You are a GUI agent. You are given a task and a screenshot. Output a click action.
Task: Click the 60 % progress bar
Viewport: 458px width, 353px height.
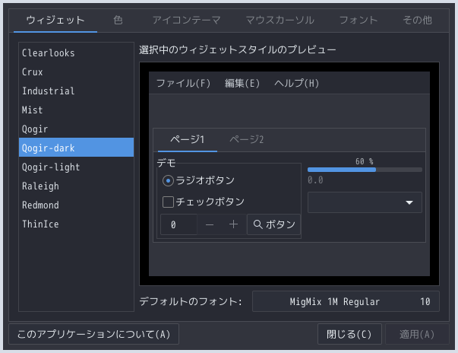(x=365, y=170)
